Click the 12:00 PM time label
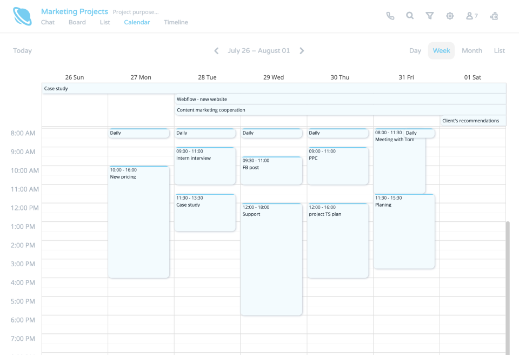Viewport: 519px width, 355px height. tap(24, 208)
